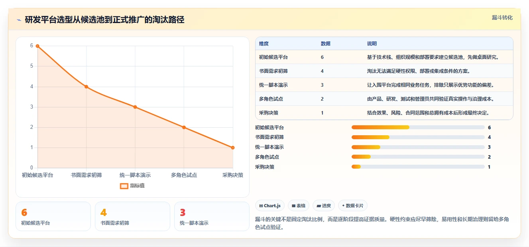
Task: Select the 进度 tag chip
Action: (x=324, y=206)
